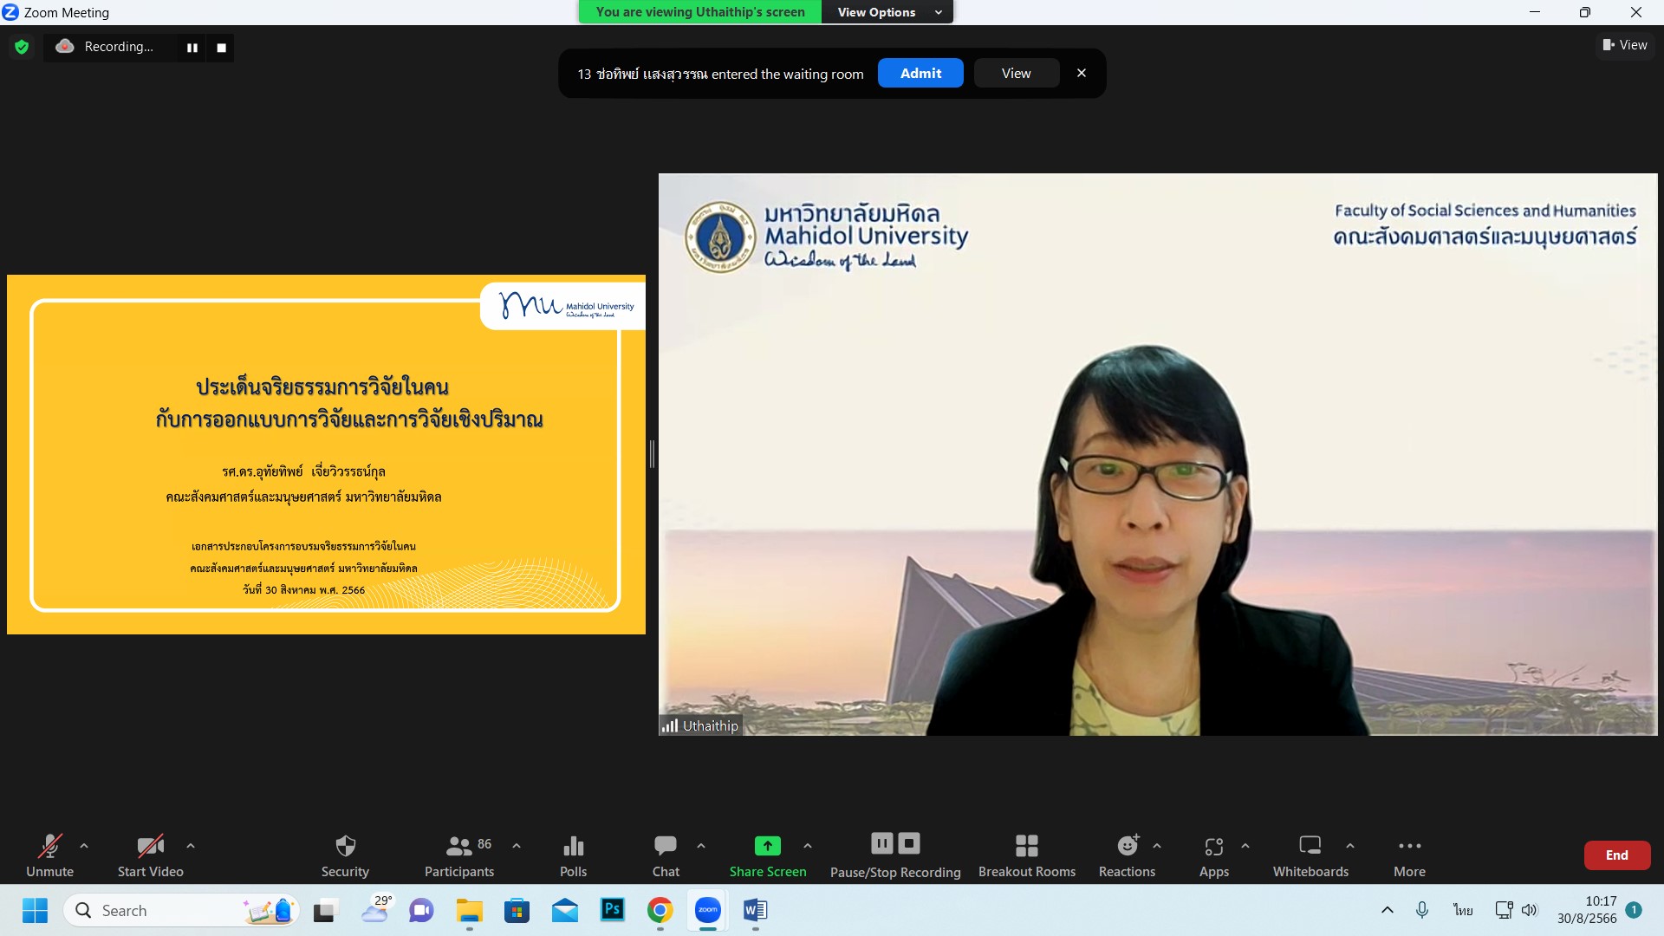The image size is (1664, 936).
Task: Dismiss the waiting room notification
Action: (1082, 73)
